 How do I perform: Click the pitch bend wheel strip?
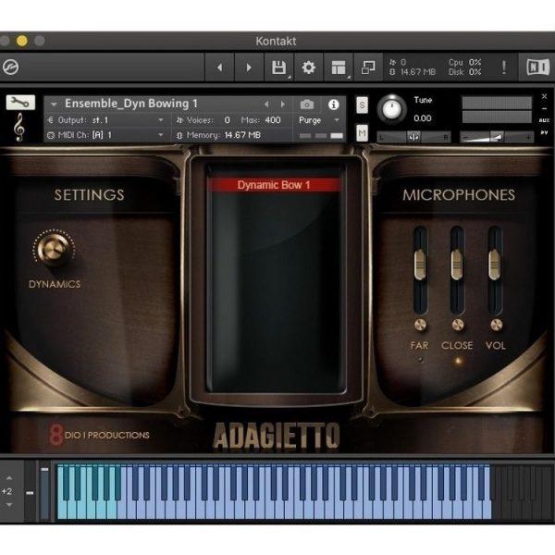click(x=31, y=491)
